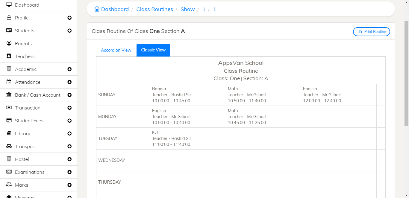
Task: Click the Show breadcrumb link
Action: [188, 9]
